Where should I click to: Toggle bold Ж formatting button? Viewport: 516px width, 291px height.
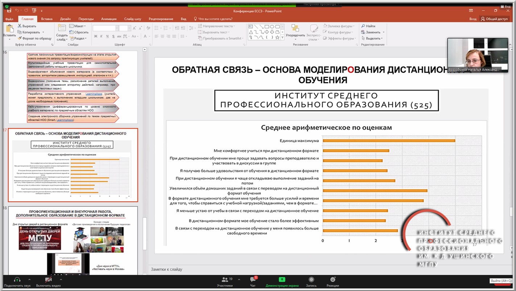pyautogui.click(x=96, y=36)
